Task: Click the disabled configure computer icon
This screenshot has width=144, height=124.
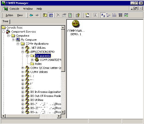Action: coord(95,15)
